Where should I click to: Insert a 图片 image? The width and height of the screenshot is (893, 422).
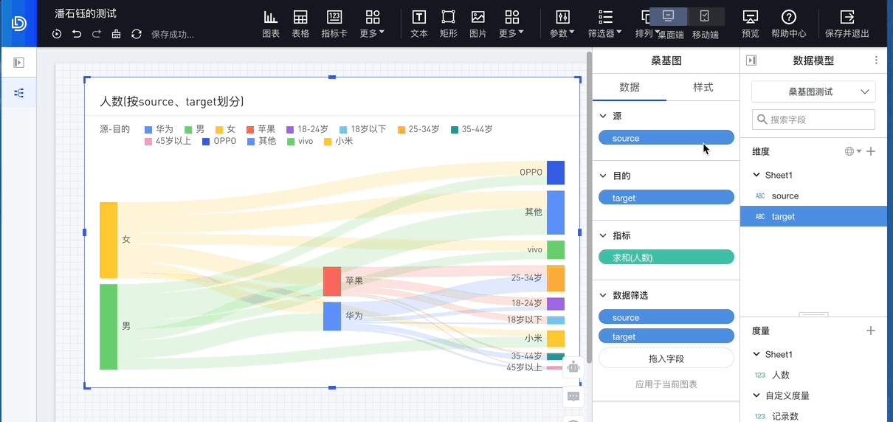point(477,24)
